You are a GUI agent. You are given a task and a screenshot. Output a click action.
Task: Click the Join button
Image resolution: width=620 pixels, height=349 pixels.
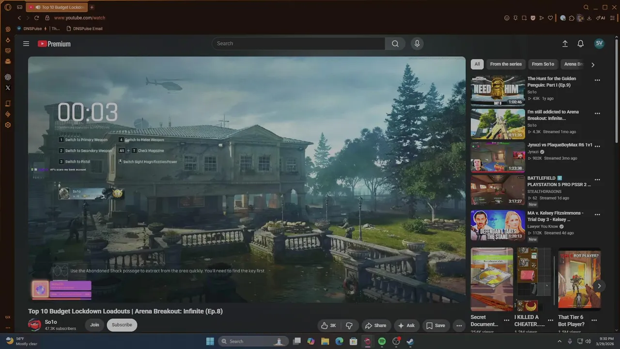point(94,325)
